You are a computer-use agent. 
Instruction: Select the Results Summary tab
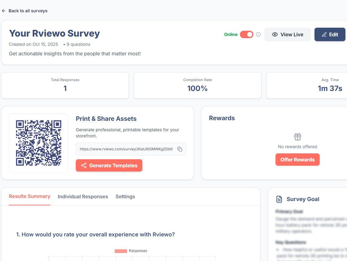(29, 196)
